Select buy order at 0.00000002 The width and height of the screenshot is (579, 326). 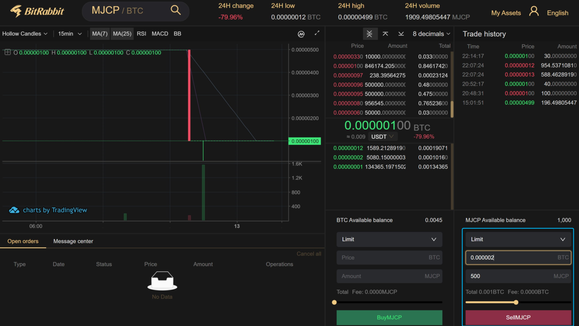click(390, 157)
